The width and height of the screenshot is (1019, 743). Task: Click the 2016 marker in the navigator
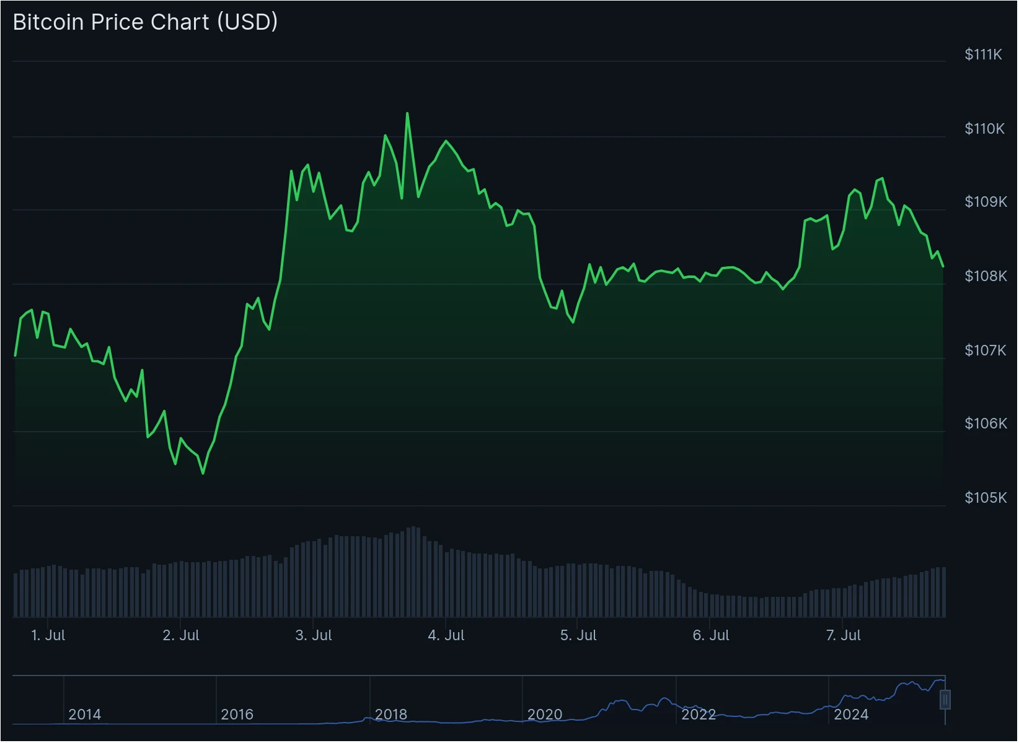pyautogui.click(x=237, y=715)
